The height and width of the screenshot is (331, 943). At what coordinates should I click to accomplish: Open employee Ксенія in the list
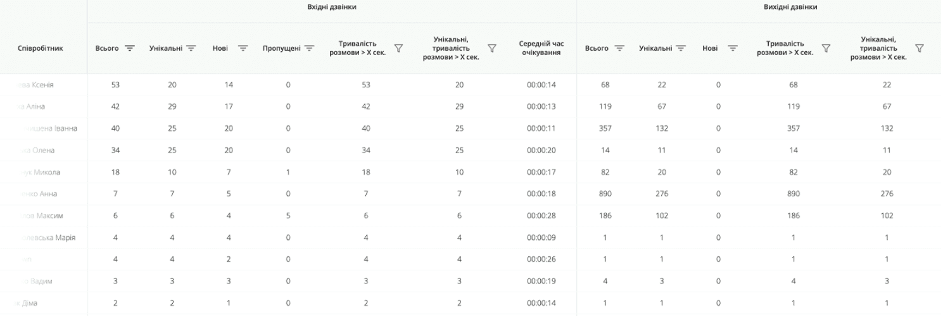point(39,85)
